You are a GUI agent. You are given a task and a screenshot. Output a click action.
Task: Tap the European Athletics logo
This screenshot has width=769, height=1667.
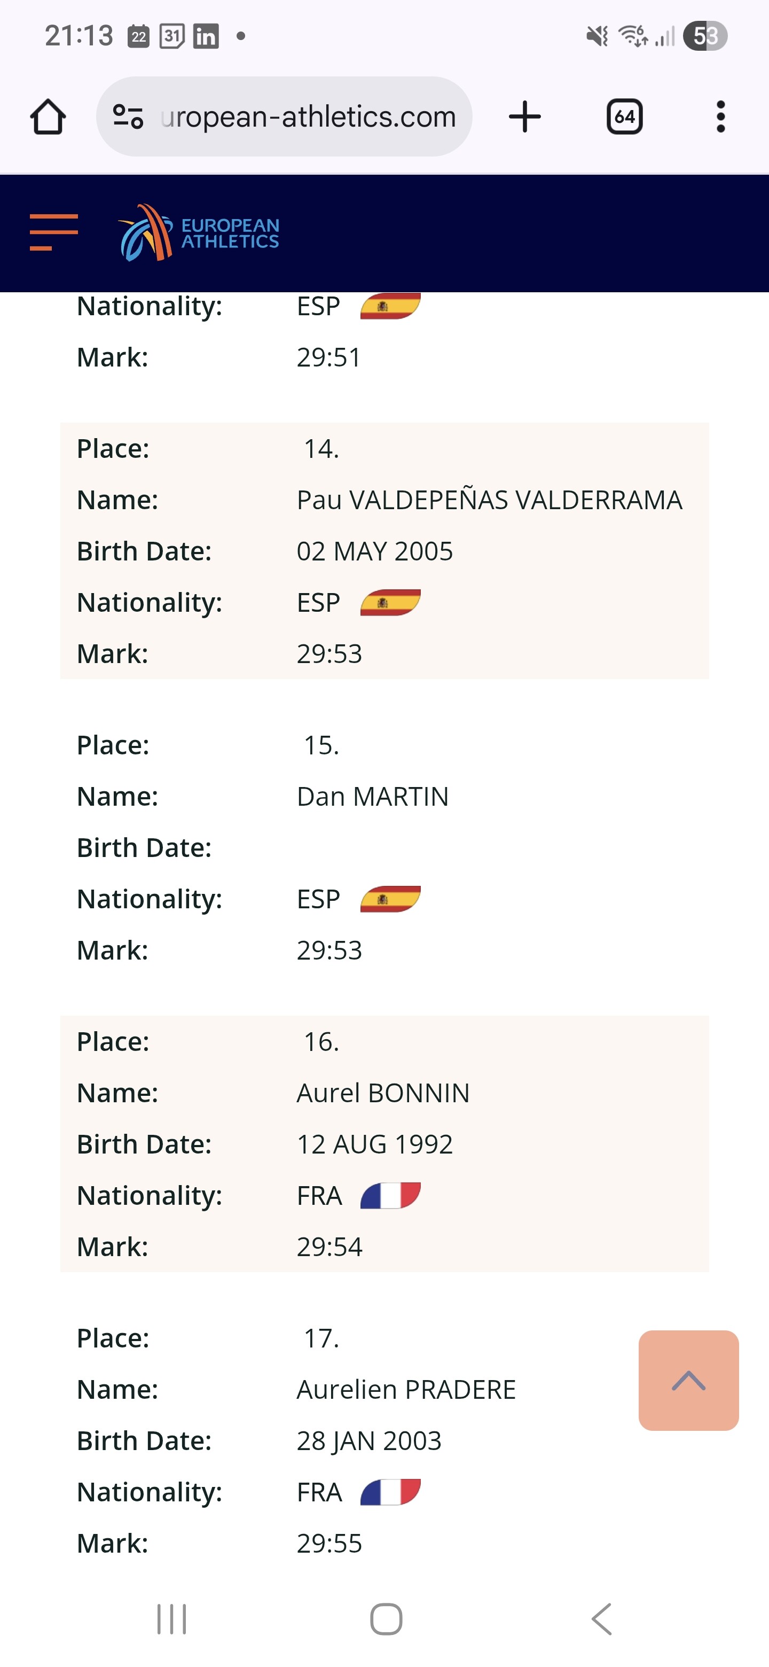[199, 232]
